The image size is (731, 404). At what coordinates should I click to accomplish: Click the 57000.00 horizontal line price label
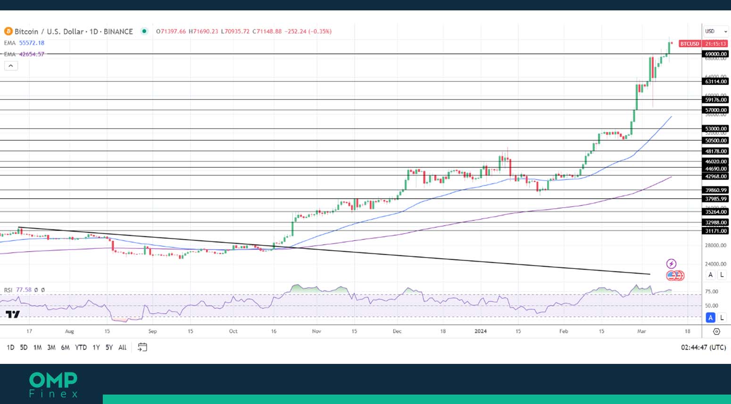pyautogui.click(x=715, y=110)
